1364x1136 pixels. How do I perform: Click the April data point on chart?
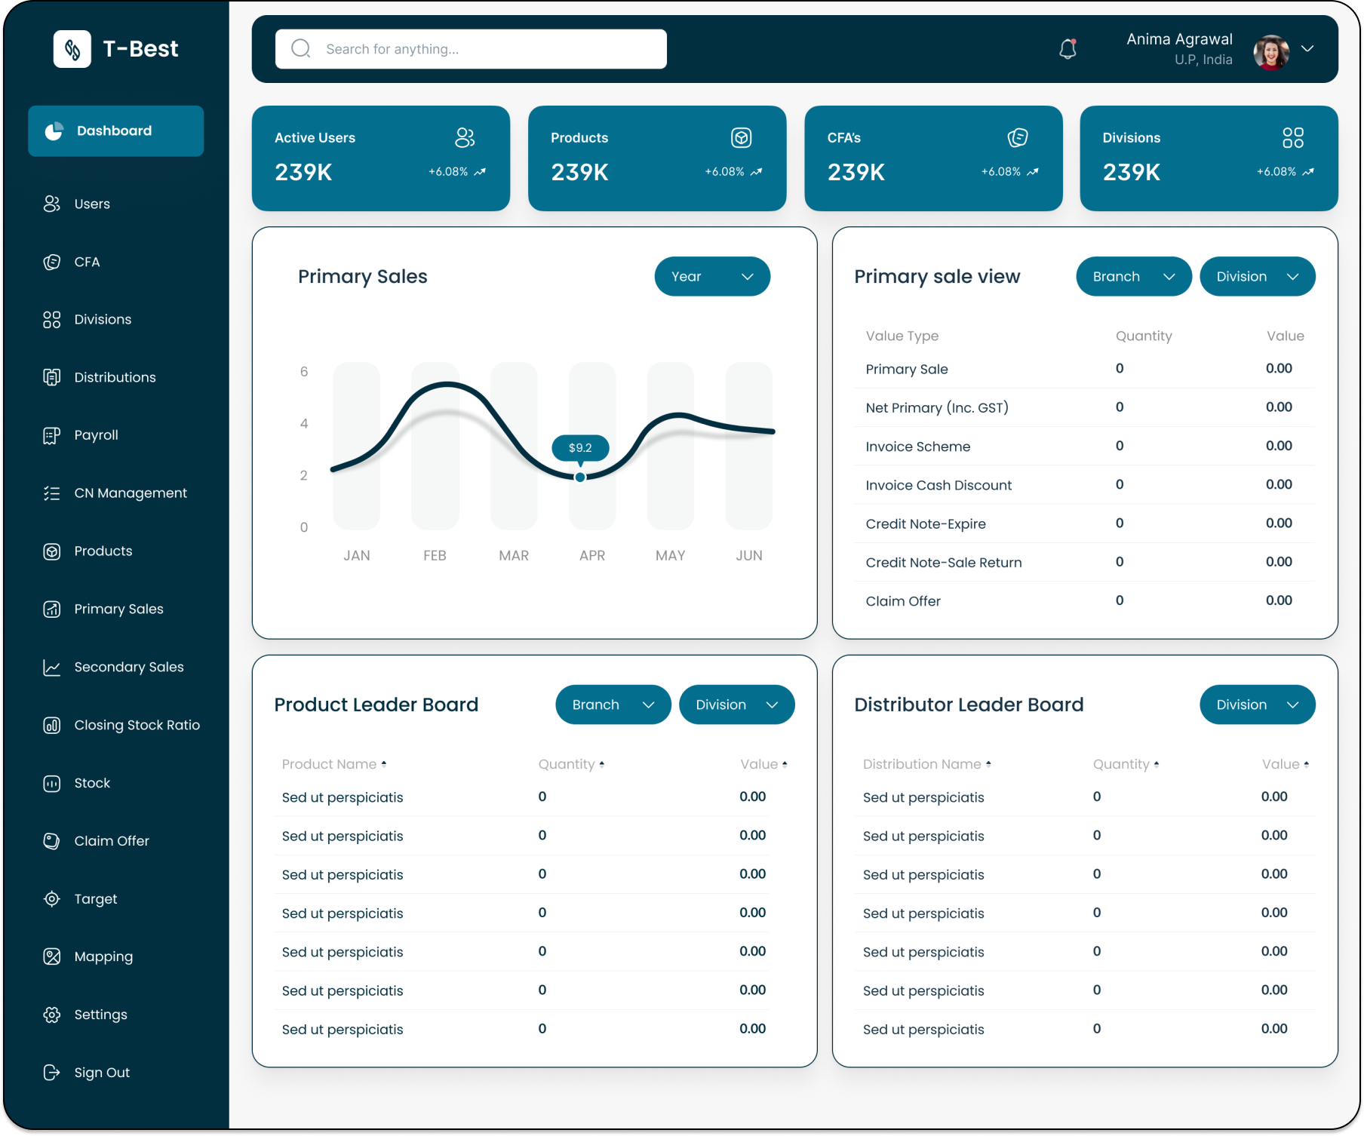pos(579,477)
